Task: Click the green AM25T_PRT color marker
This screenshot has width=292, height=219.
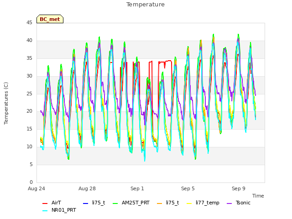Action: click(x=115, y=203)
